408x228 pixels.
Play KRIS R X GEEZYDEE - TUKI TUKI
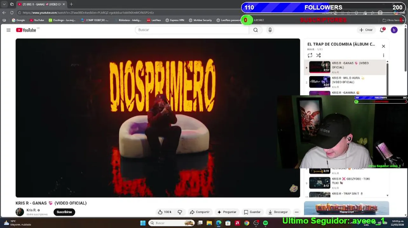[345, 183]
